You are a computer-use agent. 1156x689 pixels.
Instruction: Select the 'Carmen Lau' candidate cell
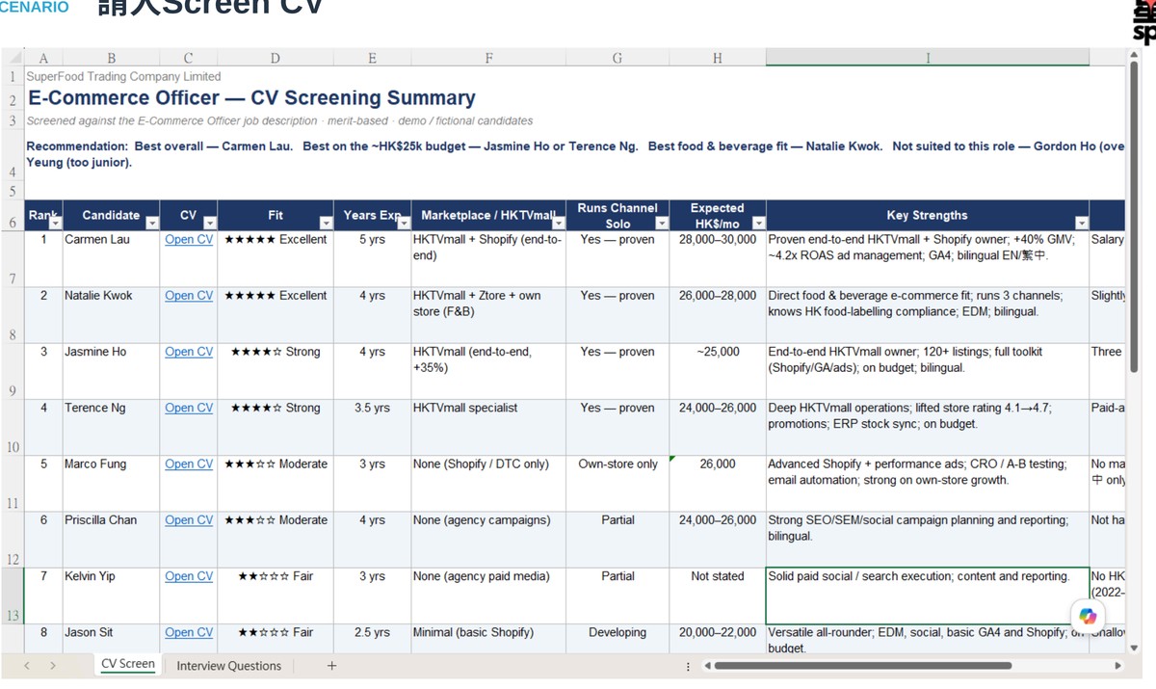tap(111, 259)
